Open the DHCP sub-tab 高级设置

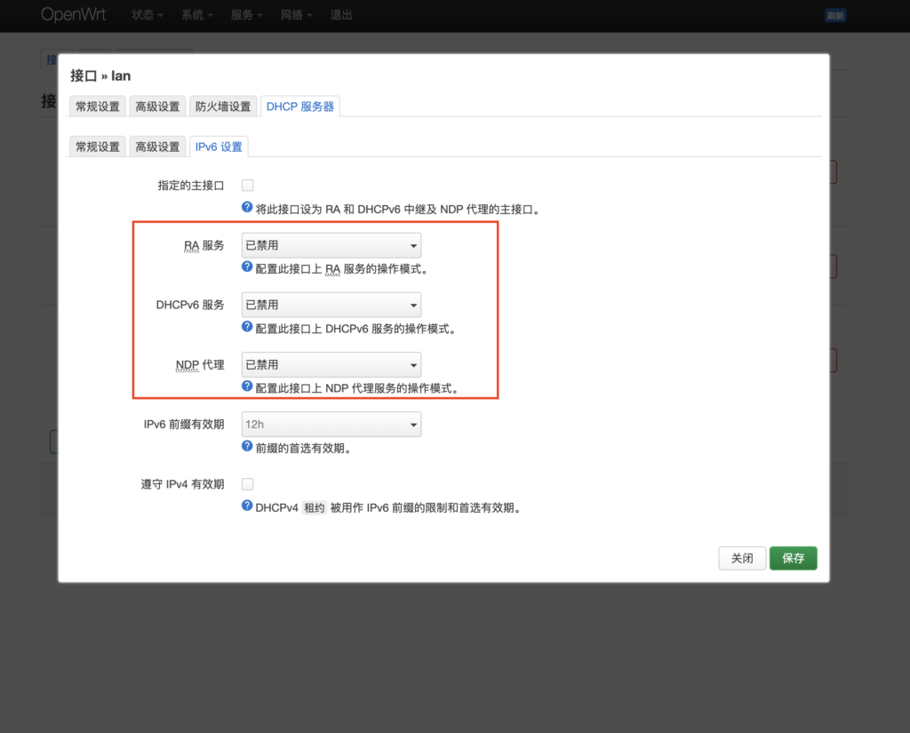tap(158, 147)
